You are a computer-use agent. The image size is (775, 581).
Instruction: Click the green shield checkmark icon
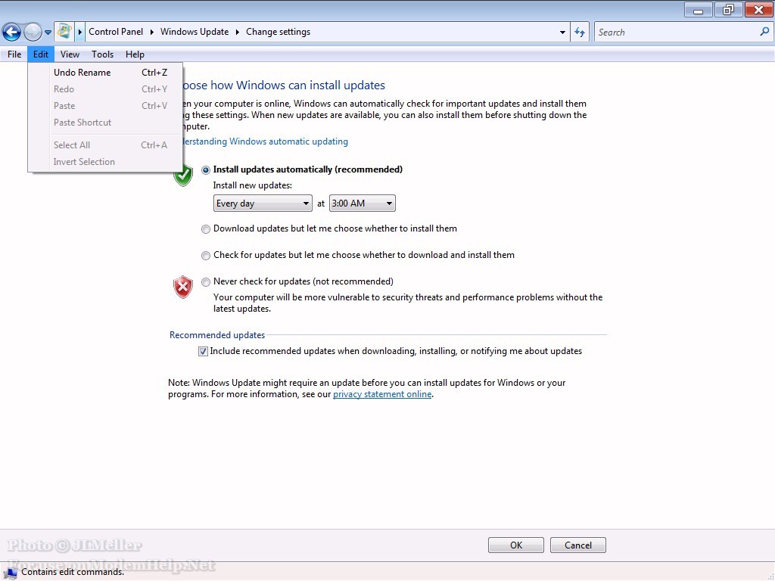[x=183, y=177]
